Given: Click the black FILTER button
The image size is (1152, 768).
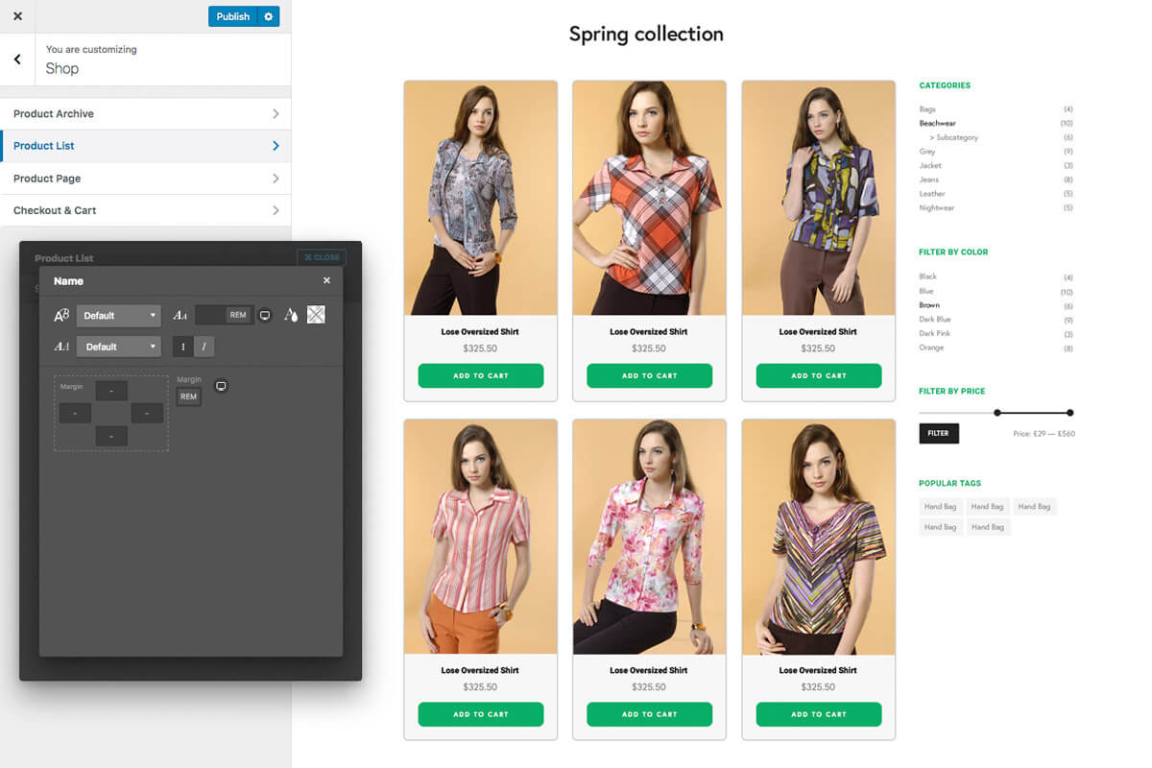Looking at the screenshot, I should (x=938, y=433).
